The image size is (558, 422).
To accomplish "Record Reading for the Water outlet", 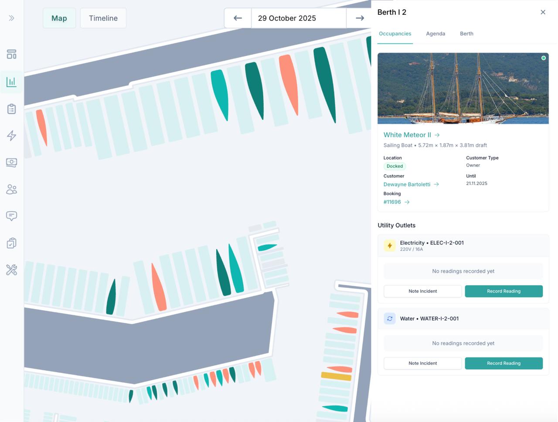I will click(x=504, y=363).
